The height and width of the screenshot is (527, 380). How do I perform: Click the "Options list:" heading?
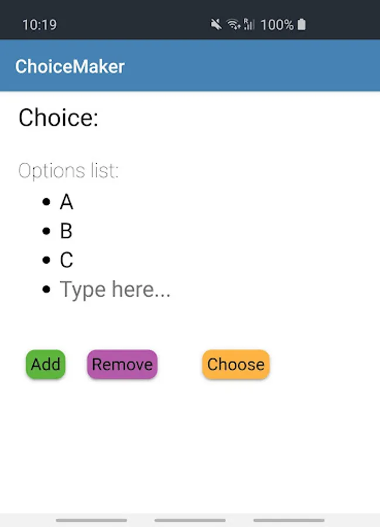(x=69, y=171)
